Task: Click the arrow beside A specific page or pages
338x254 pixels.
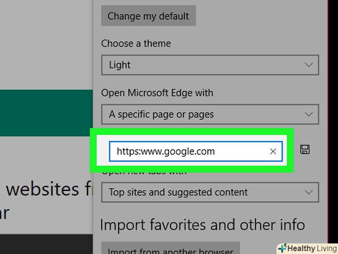Action: tap(309, 114)
